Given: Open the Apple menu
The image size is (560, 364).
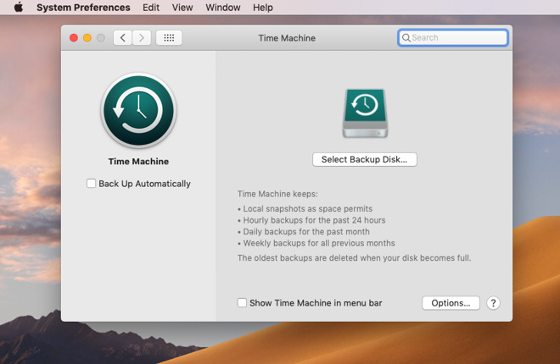Looking at the screenshot, I should point(19,7).
